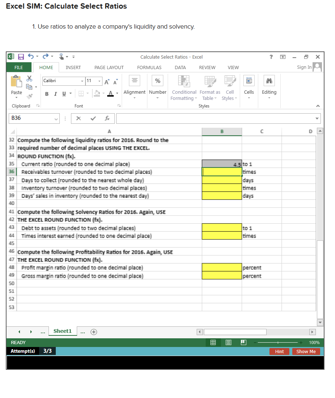Click the Undo arrow icon
The height and width of the screenshot is (398, 335).
click(30, 56)
